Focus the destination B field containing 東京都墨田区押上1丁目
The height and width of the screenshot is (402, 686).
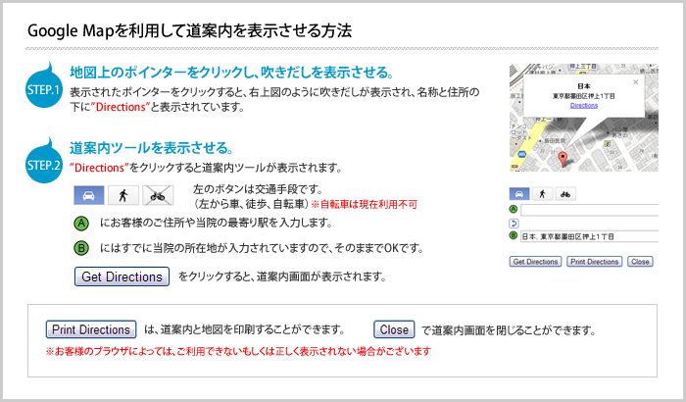tap(589, 236)
